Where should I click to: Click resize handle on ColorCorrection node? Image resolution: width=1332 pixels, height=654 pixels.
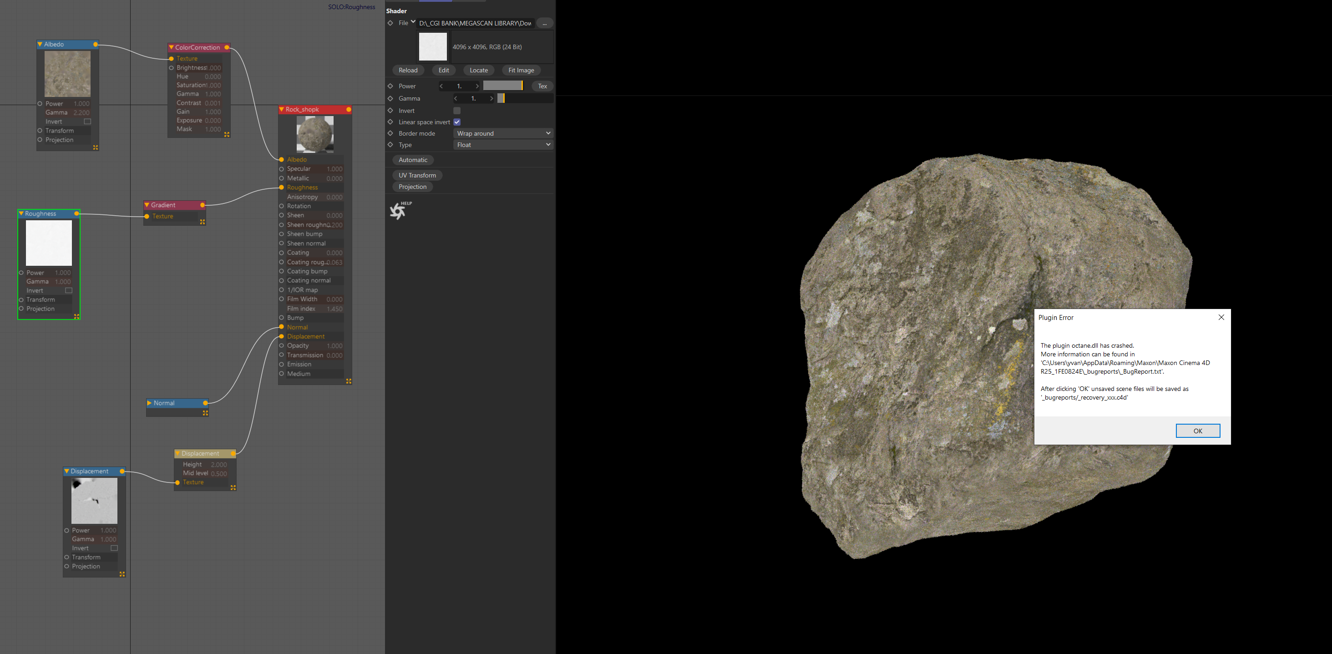[x=227, y=134]
